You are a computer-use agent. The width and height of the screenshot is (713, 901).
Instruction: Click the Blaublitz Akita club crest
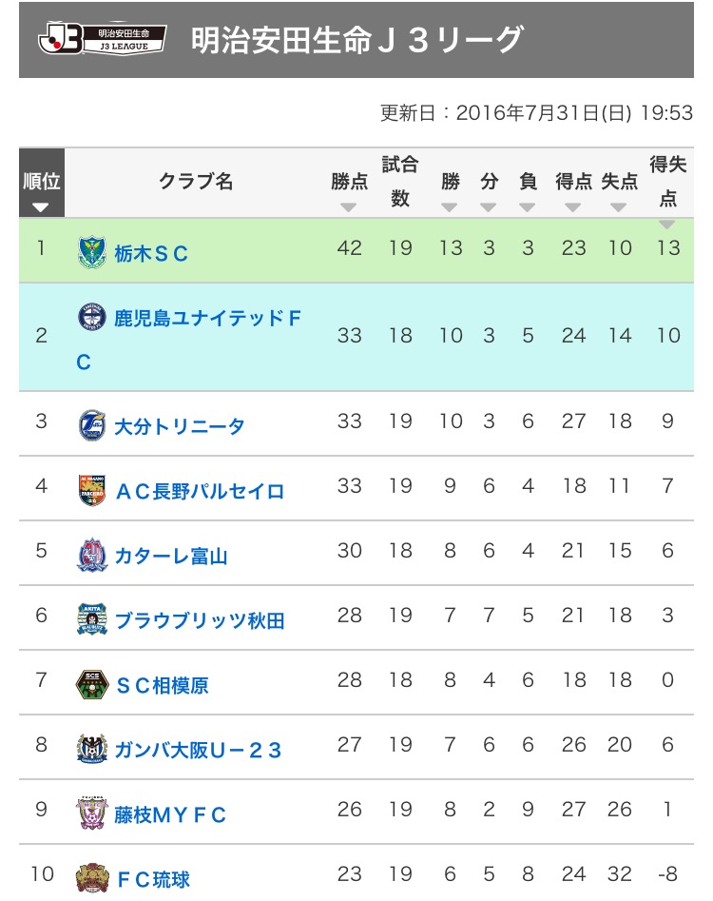click(92, 619)
